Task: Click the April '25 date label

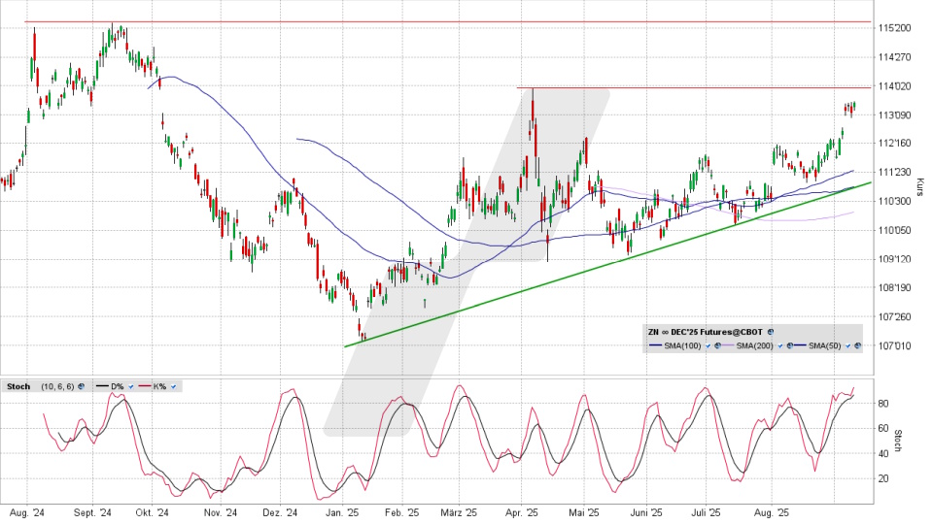Action: click(522, 513)
